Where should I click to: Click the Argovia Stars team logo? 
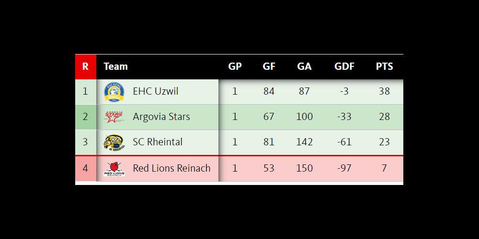point(114,117)
